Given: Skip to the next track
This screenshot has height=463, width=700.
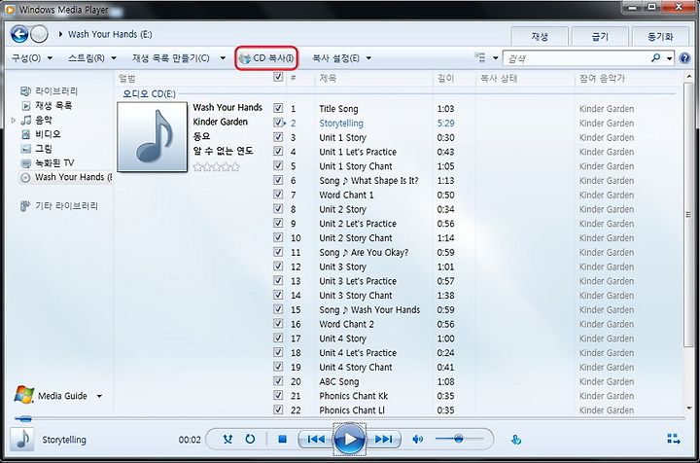Looking at the screenshot, I should click(383, 440).
